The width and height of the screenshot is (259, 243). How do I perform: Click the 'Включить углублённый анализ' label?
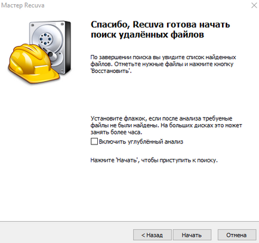[x=141, y=142]
